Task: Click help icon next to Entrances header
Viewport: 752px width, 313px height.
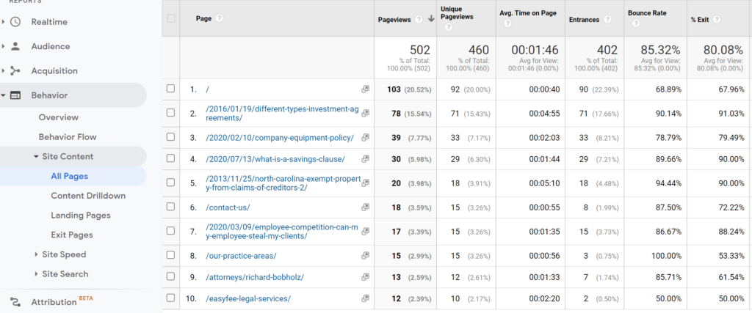Action: click(607, 19)
